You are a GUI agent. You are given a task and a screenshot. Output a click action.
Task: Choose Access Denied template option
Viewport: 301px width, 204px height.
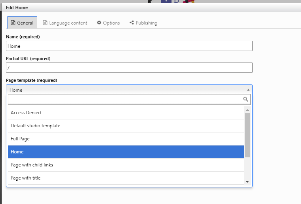pos(126,113)
